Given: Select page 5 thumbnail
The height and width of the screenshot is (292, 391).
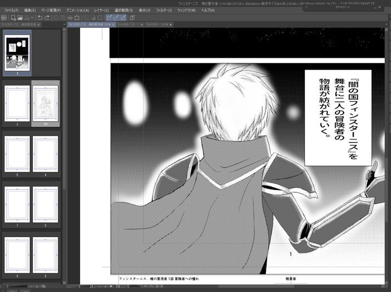Looking at the screenshot, I should tap(17, 154).
